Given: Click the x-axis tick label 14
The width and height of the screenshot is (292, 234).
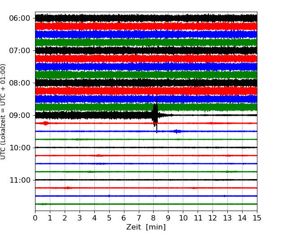Looking at the screenshot, I should [x=242, y=218].
